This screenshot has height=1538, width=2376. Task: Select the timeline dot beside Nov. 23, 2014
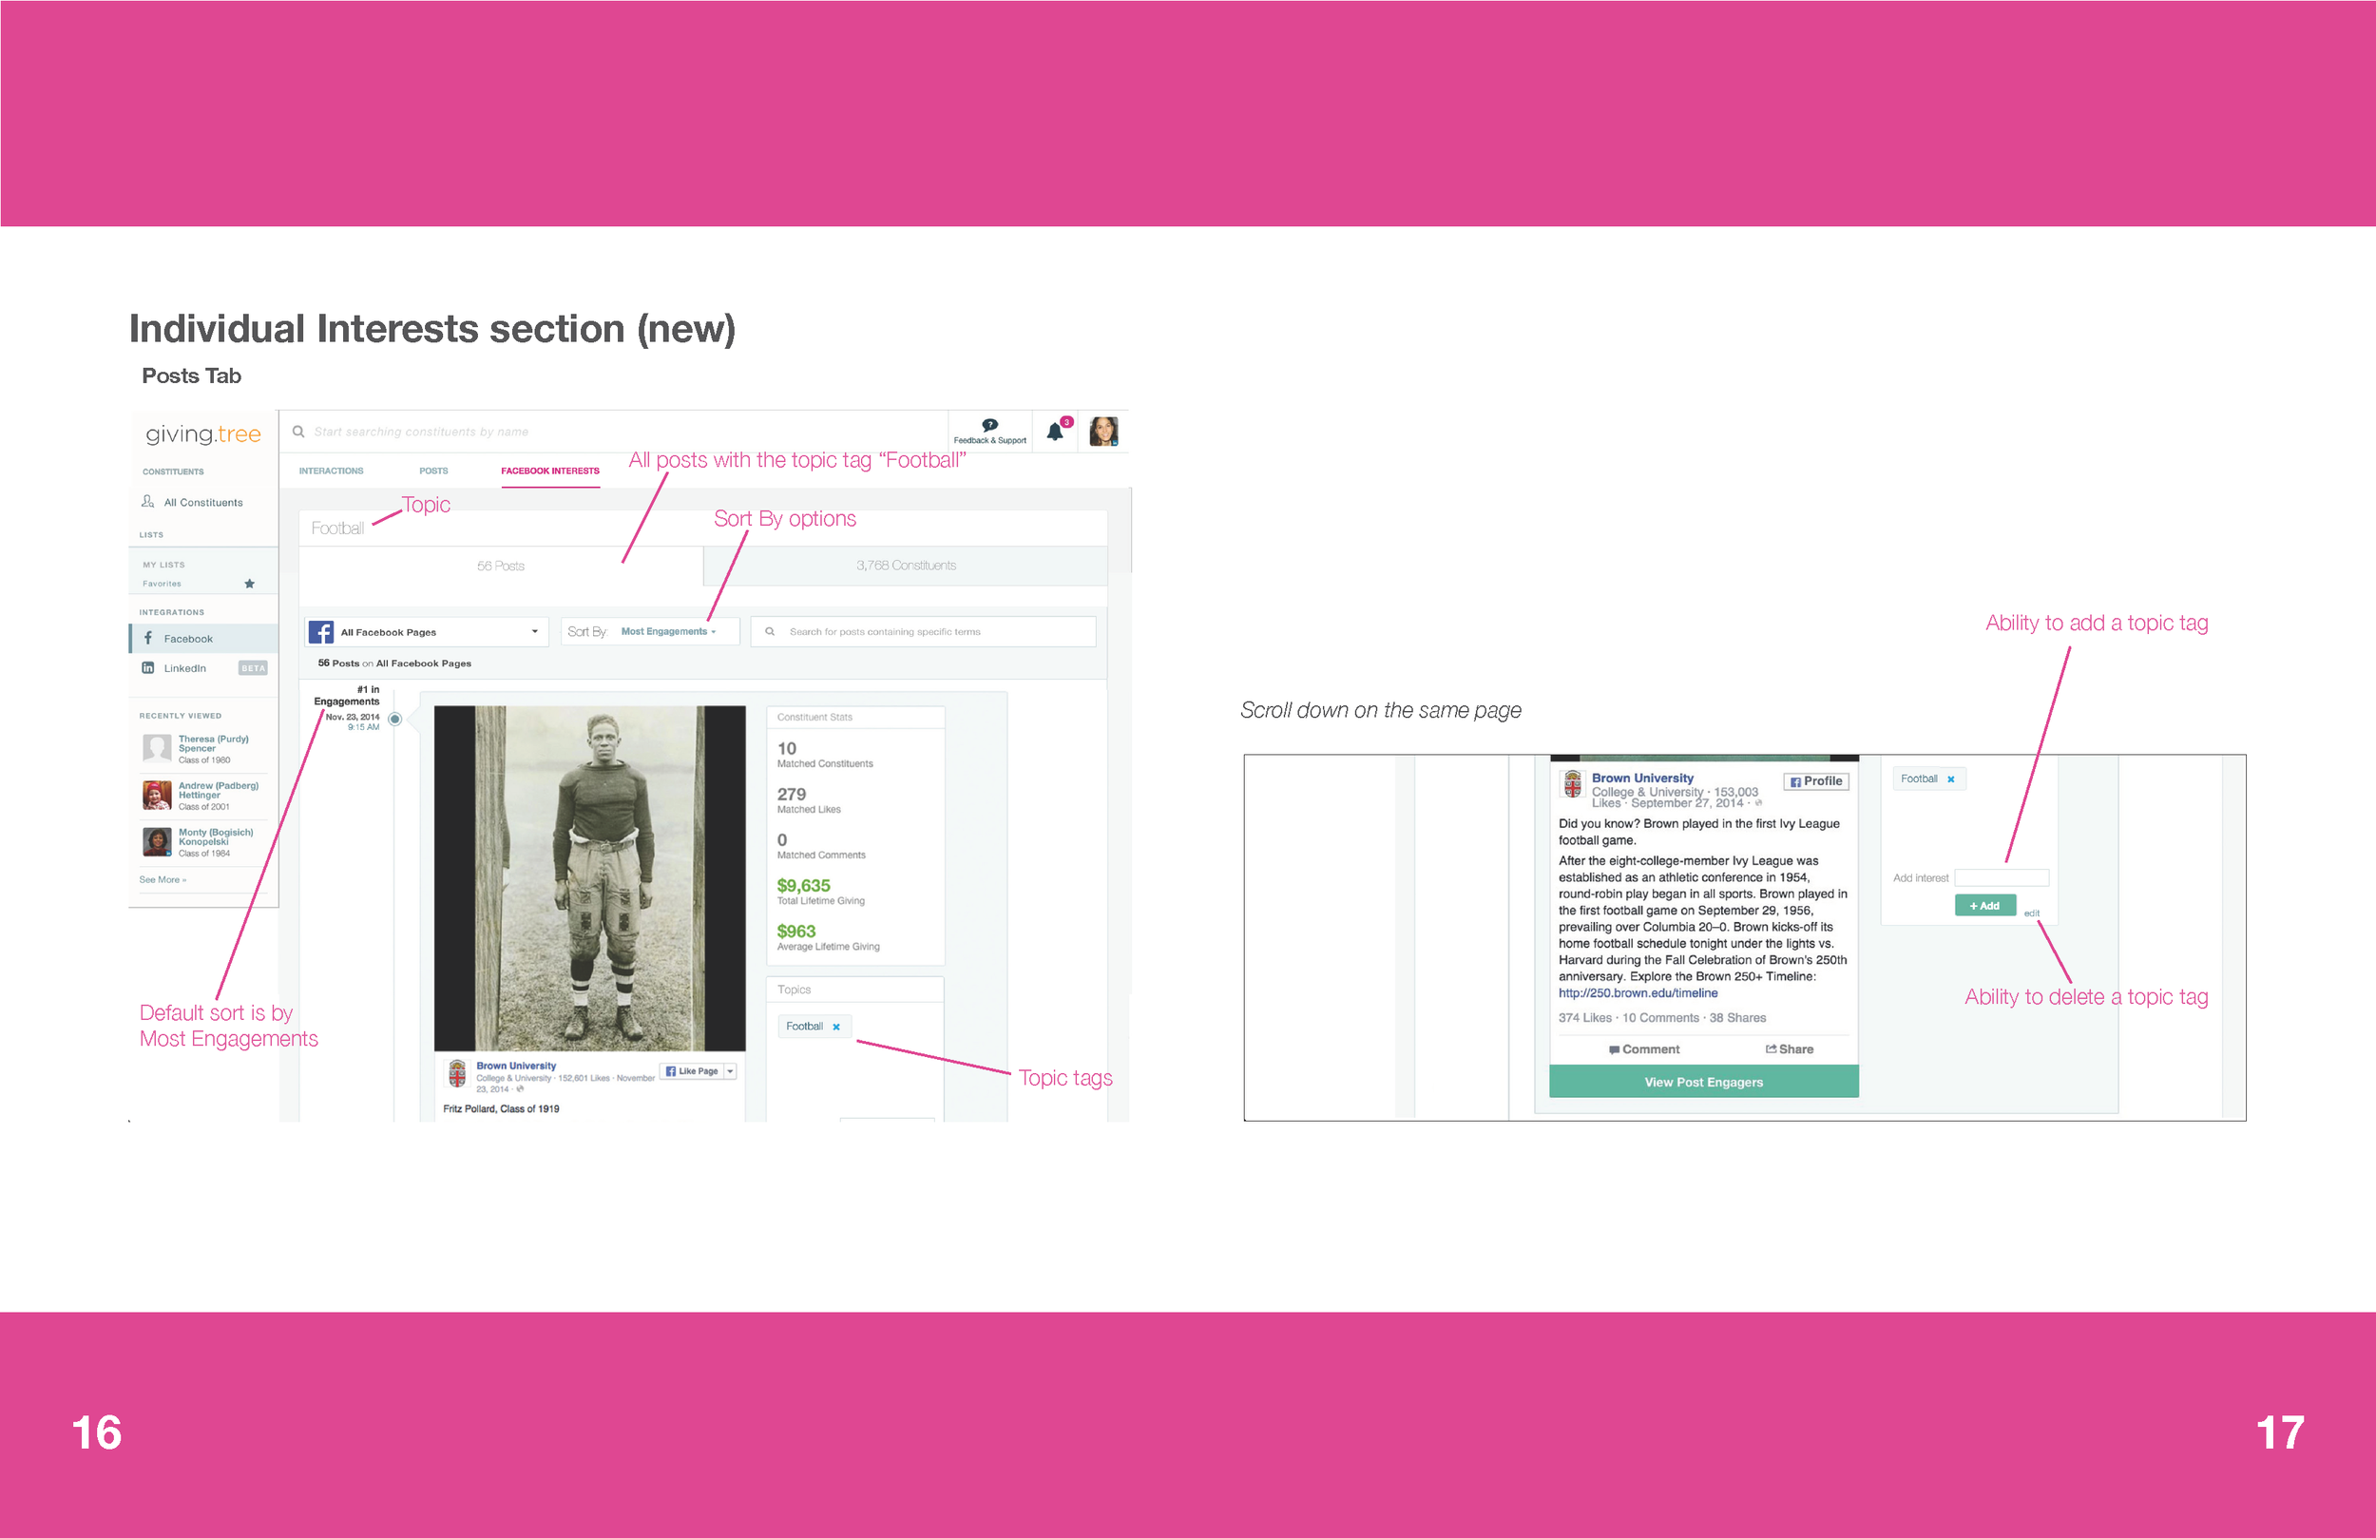coord(395,717)
